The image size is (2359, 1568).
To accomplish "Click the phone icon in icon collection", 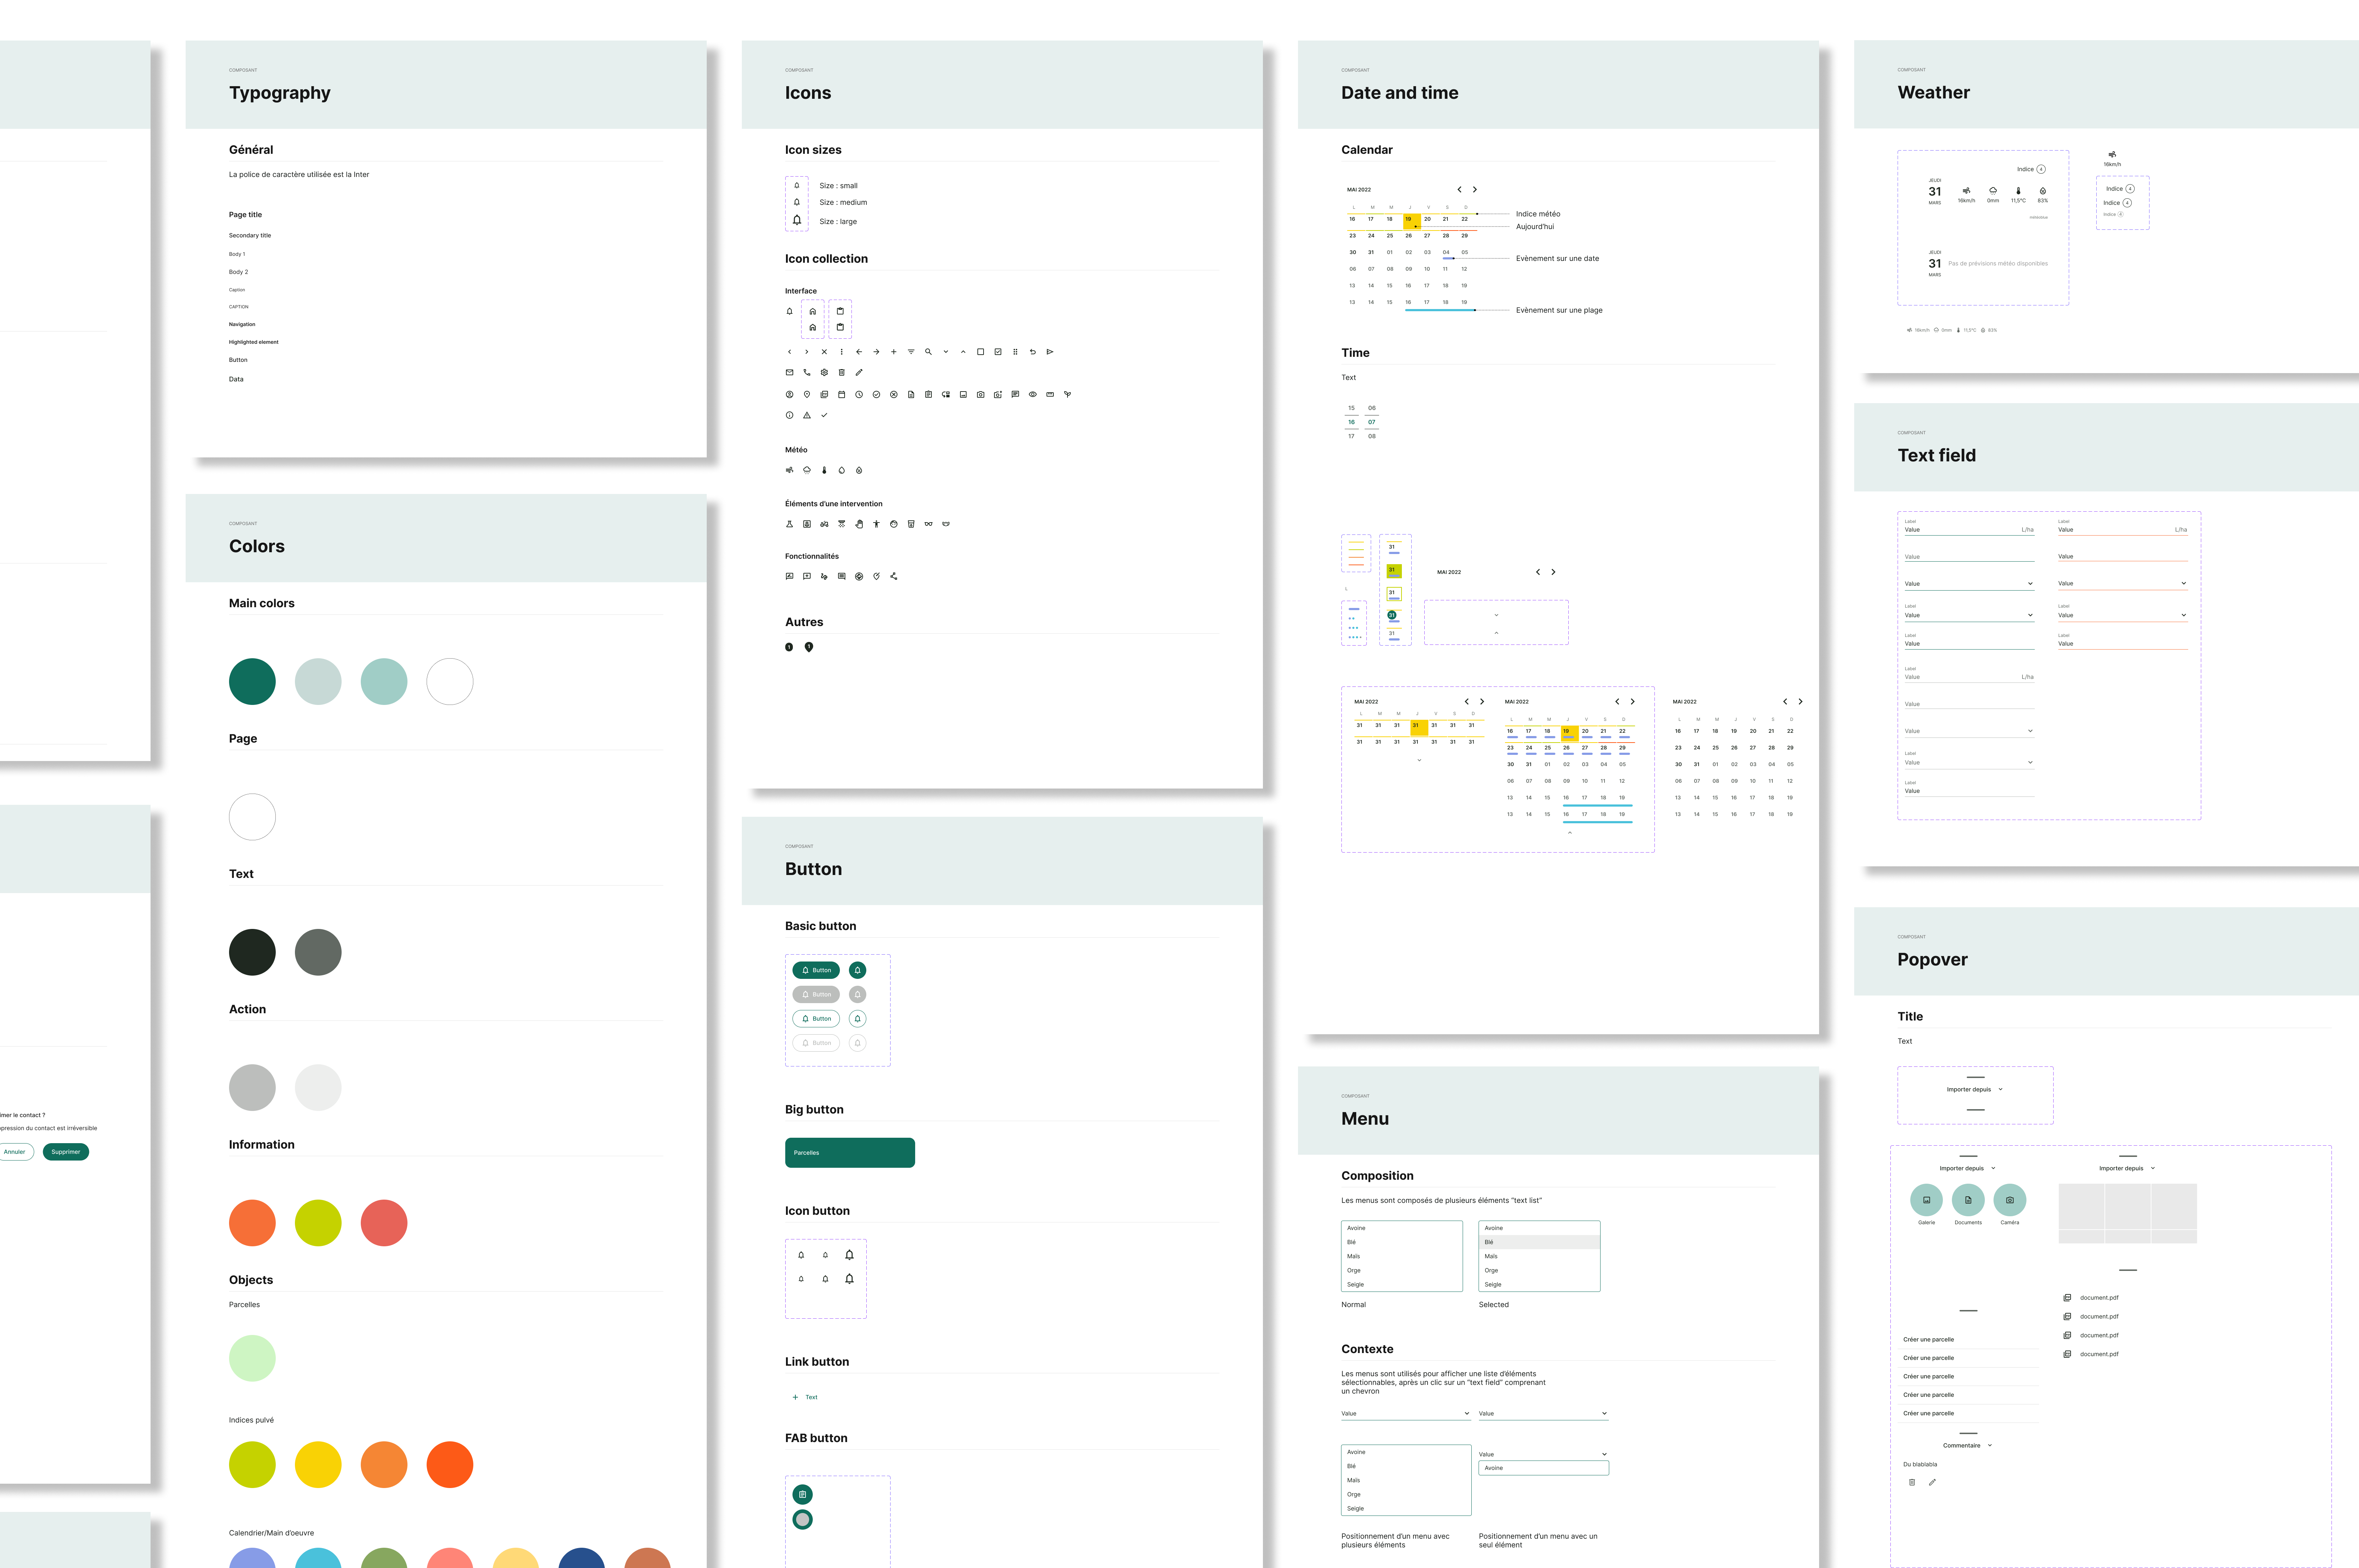I will tap(807, 372).
